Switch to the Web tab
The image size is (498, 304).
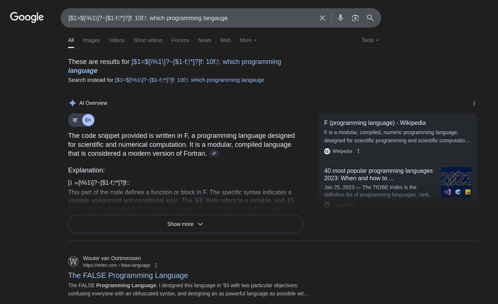pos(225,40)
